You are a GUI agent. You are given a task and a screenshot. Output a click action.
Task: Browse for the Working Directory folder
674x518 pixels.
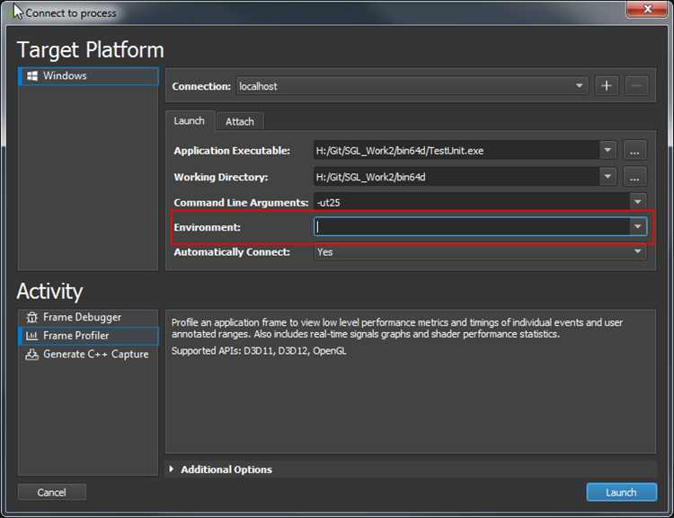click(634, 177)
